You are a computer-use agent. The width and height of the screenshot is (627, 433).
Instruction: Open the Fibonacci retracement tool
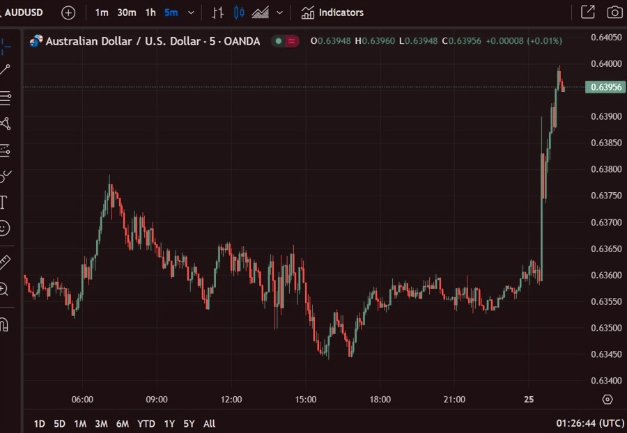5,97
